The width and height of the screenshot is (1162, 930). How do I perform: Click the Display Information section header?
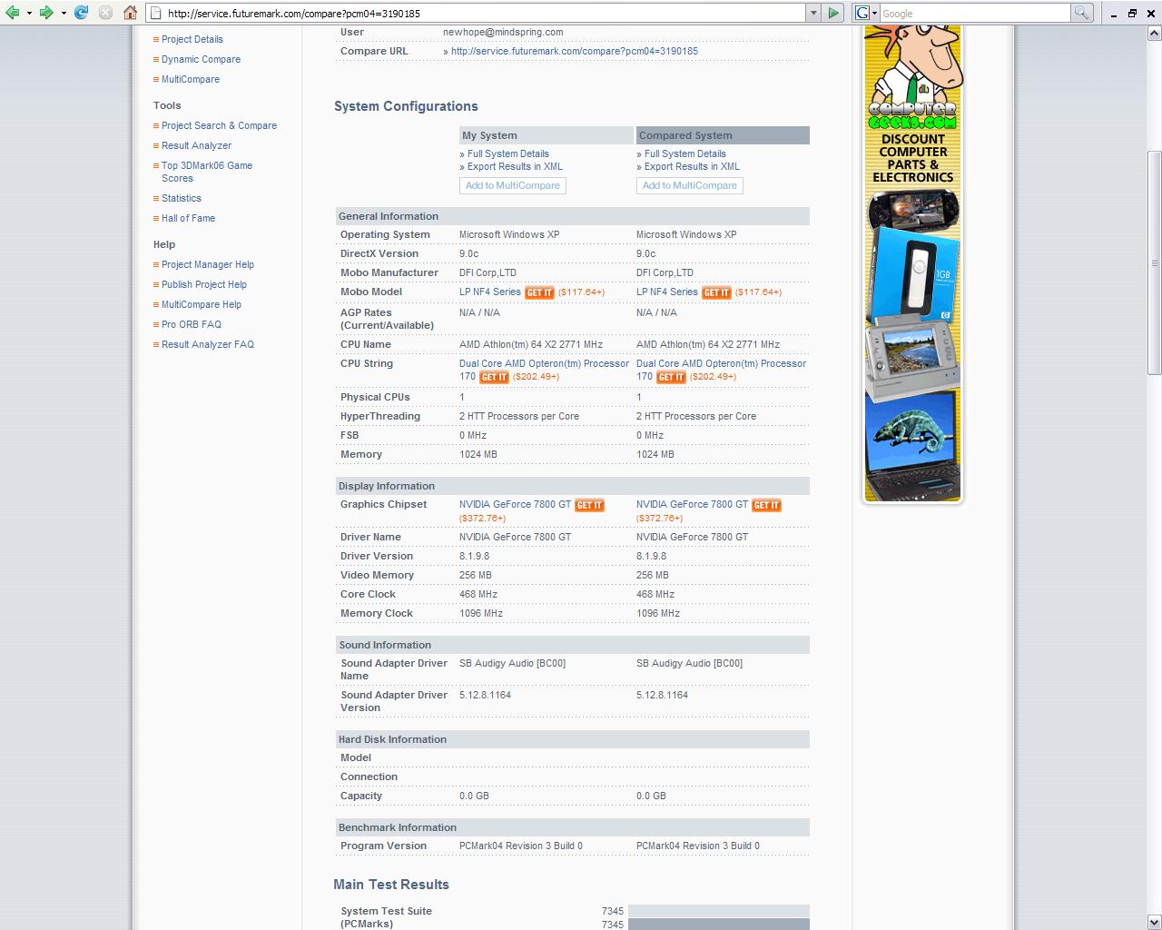click(x=573, y=486)
